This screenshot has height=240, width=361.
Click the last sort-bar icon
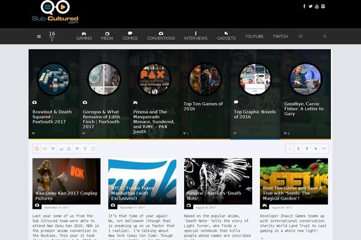[93, 149]
